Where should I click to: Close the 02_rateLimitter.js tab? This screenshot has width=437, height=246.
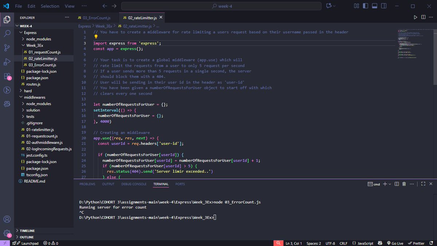click(161, 17)
